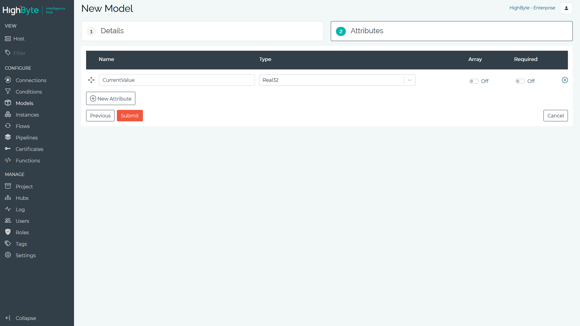Click the Submit button
Screen dimensions: 580x326
pos(130,115)
